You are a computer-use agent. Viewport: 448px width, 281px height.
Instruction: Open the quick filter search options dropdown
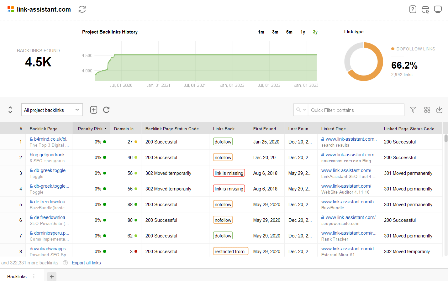click(x=301, y=110)
